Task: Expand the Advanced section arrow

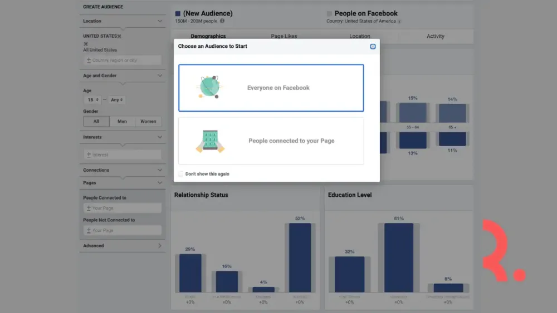Action: click(160, 246)
